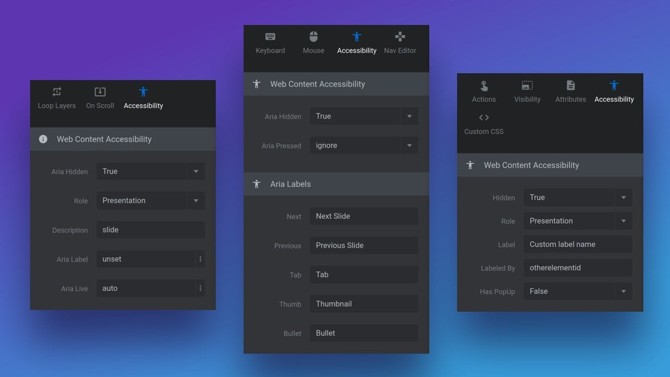Switch to Attributes tab label

coord(571,99)
